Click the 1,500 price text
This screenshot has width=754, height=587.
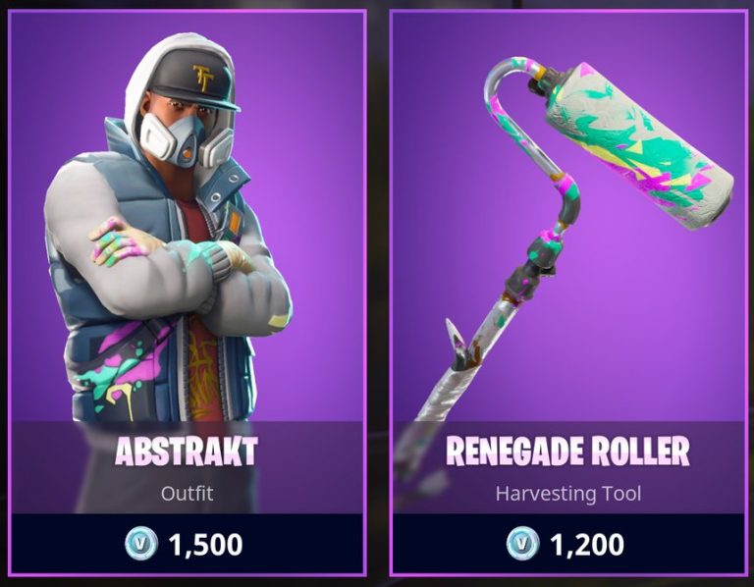[205, 544]
